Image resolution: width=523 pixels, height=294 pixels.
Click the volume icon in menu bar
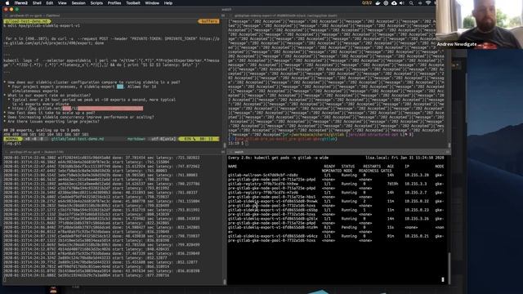pos(402,3)
